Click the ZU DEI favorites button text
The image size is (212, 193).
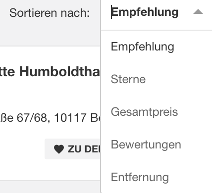84,149
